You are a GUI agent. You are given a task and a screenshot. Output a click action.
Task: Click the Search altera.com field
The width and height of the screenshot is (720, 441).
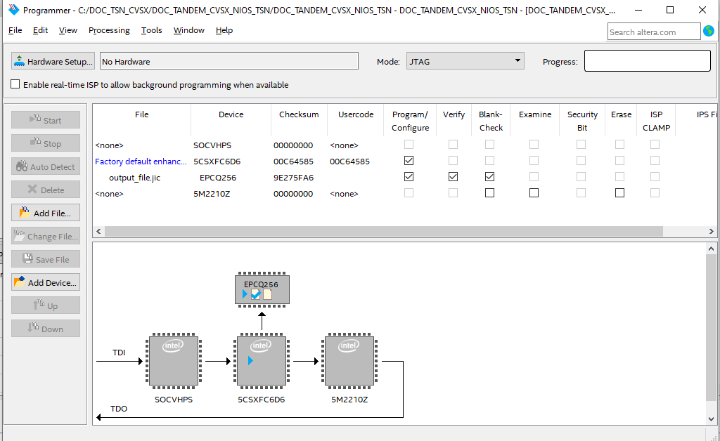[x=654, y=32]
